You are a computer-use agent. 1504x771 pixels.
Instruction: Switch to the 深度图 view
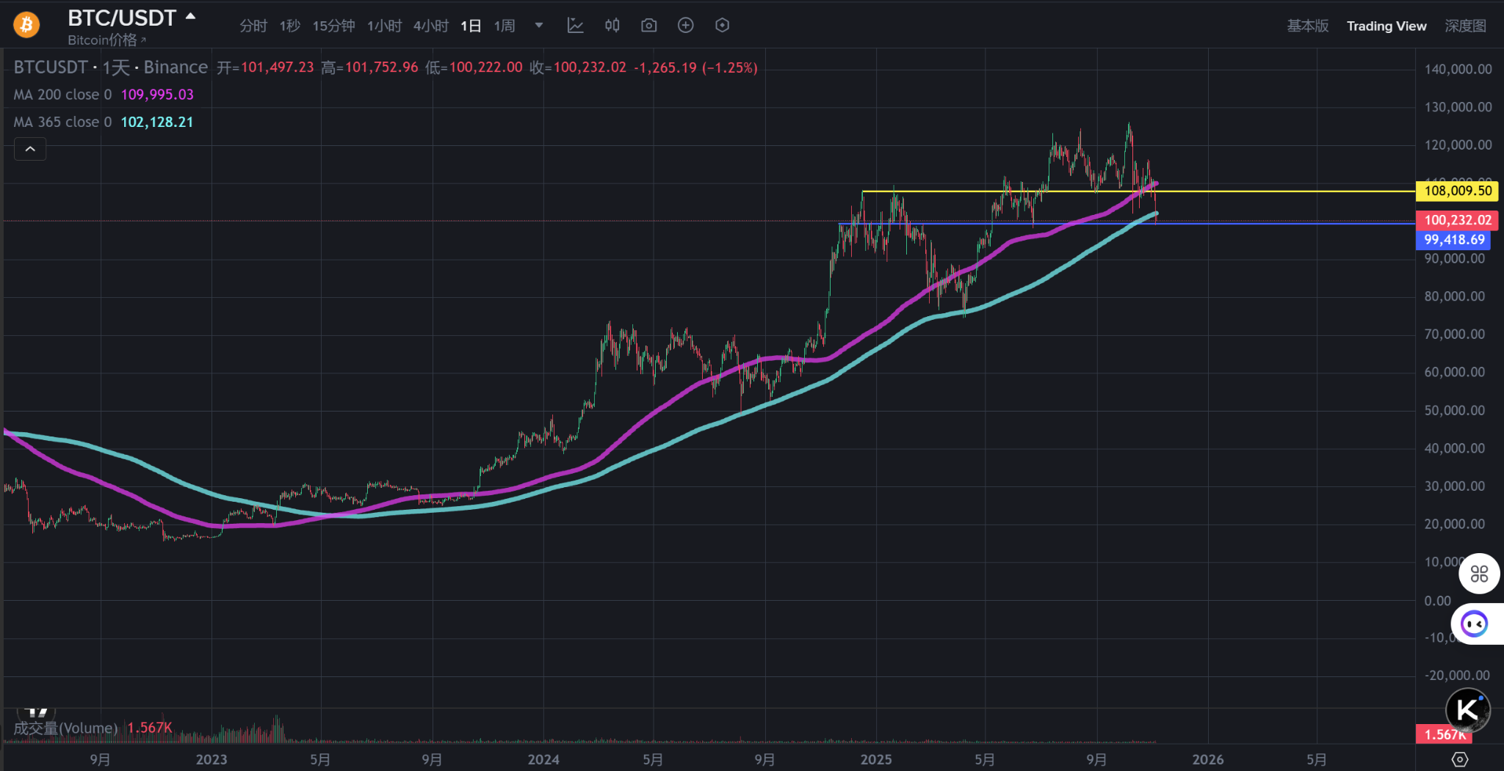[1466, 25]
